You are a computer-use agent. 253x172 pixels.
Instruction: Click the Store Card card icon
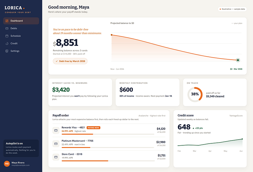click(x=56, y=157)
